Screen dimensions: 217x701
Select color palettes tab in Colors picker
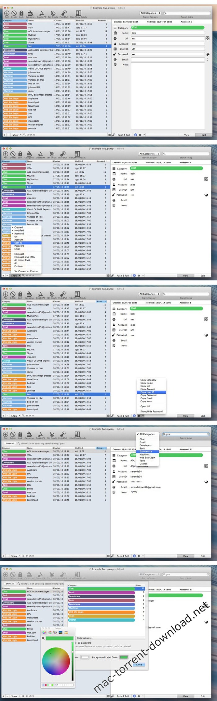[x=55, y=632]
